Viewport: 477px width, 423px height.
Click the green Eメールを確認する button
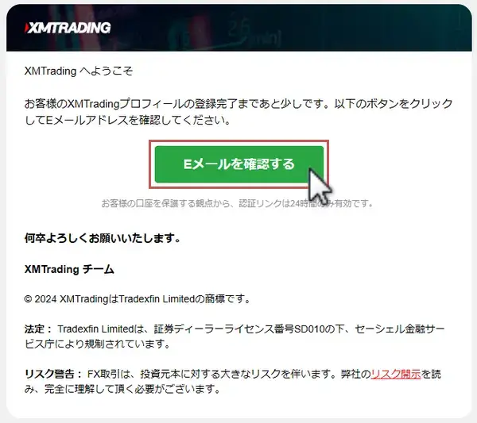tap(238, 164)
